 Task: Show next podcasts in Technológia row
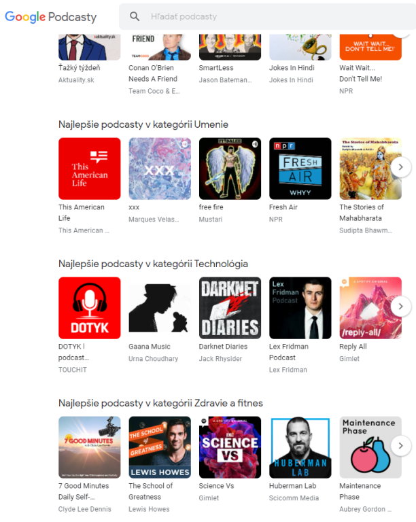click(400, 306)
